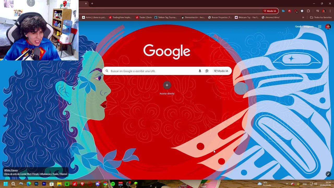Open volume control in system tray

pos(316,184)
